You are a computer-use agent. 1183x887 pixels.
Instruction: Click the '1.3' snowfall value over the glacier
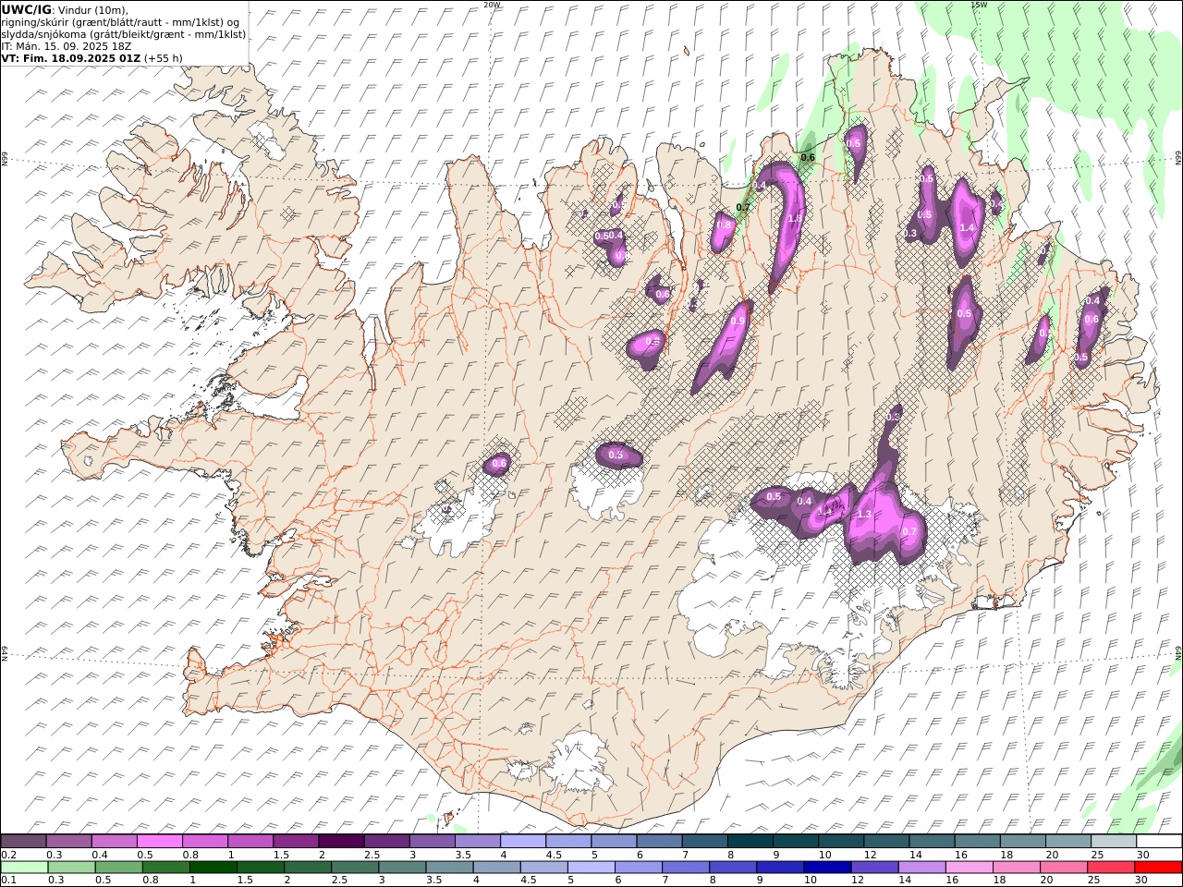865,514
